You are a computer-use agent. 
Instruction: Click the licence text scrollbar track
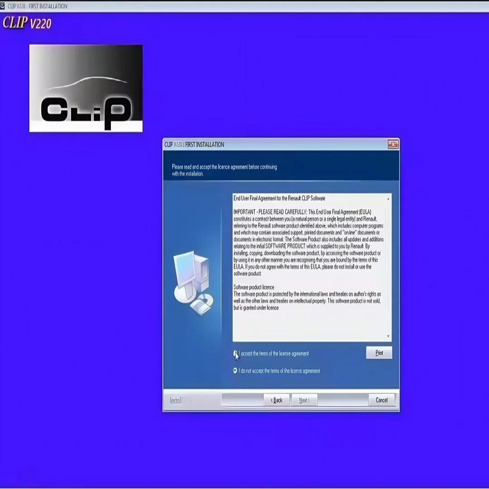tap(388, 268)
